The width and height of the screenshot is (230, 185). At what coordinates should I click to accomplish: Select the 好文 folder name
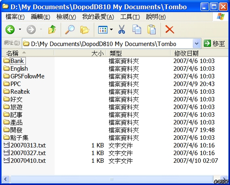tap(16, 99)
